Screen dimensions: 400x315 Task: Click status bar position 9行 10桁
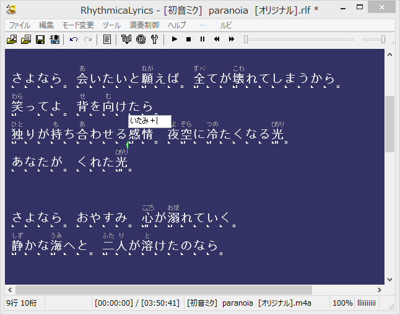[22, 303]
